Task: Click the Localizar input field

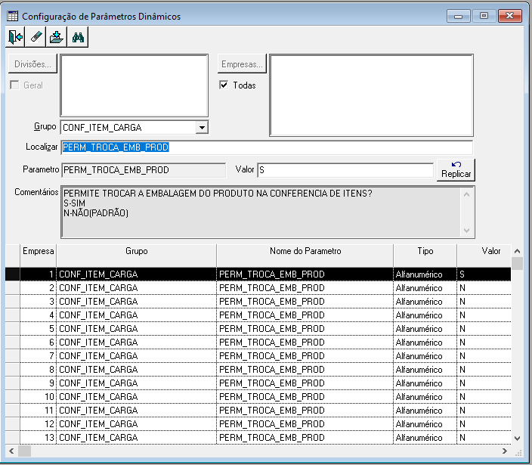Action: [x=267, y=147]
